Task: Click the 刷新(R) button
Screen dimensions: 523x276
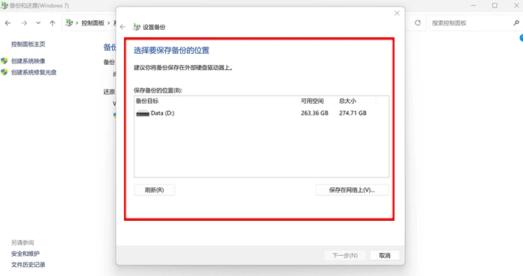Action: [x=155, y=190]
